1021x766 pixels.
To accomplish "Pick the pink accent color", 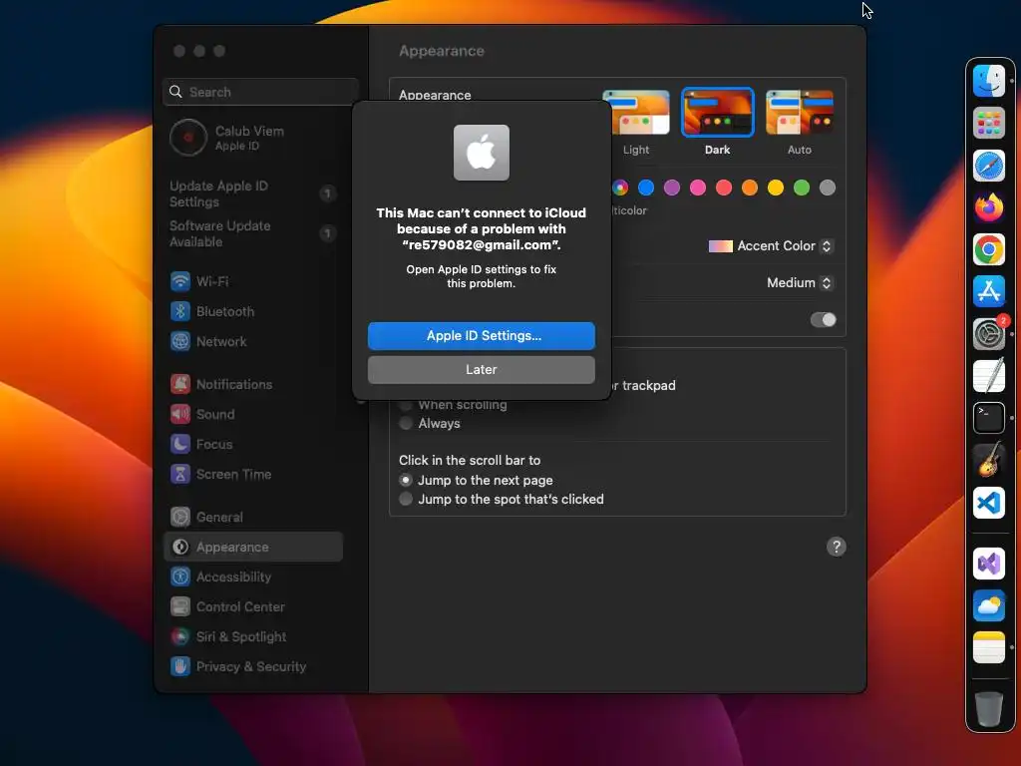I will 698,188.
